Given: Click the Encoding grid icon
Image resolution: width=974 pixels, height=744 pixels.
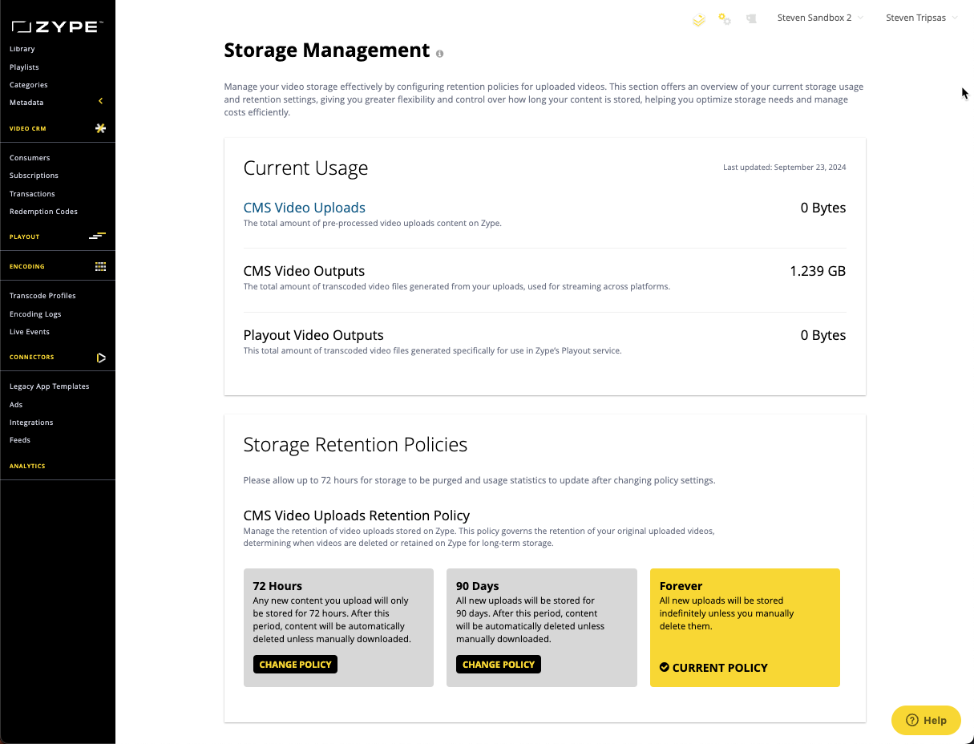Looking at the screenshot, I should (100, 266).
